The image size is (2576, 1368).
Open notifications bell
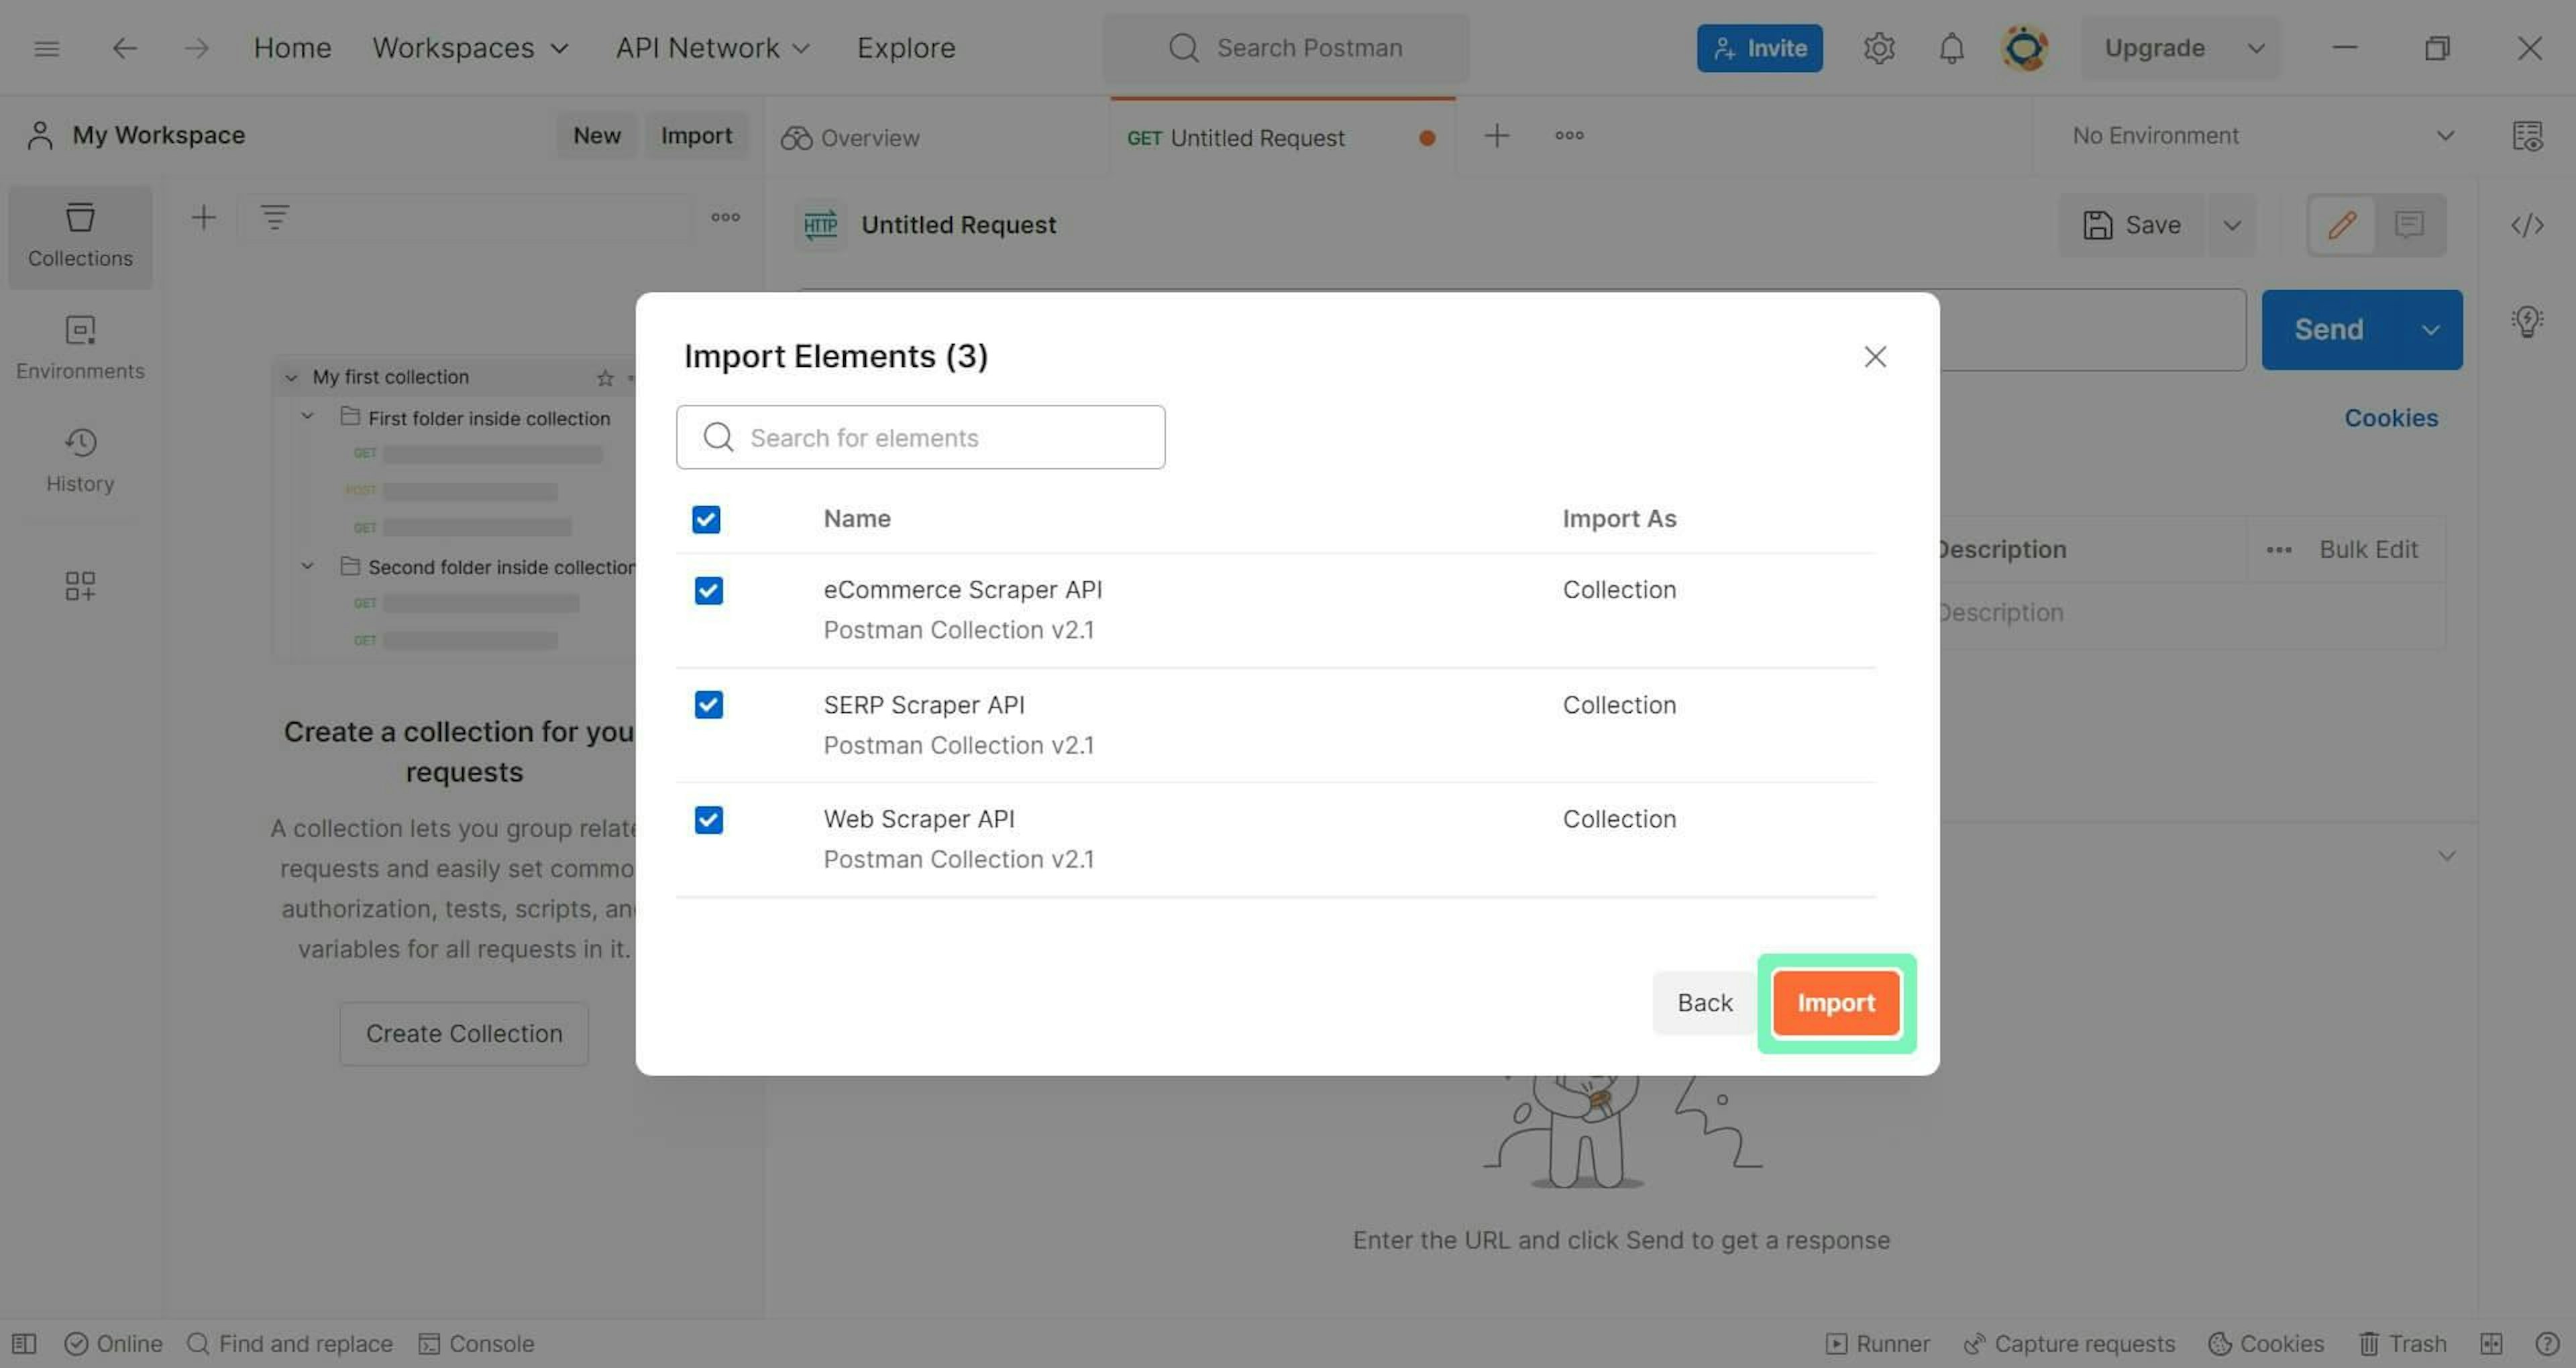(1951, 48)
